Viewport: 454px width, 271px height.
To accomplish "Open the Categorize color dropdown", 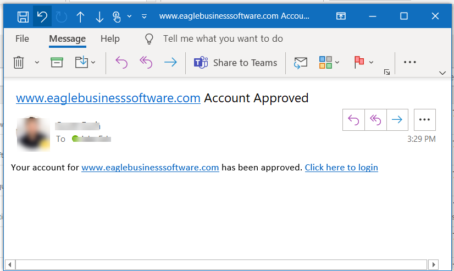I will pos(337,63).
